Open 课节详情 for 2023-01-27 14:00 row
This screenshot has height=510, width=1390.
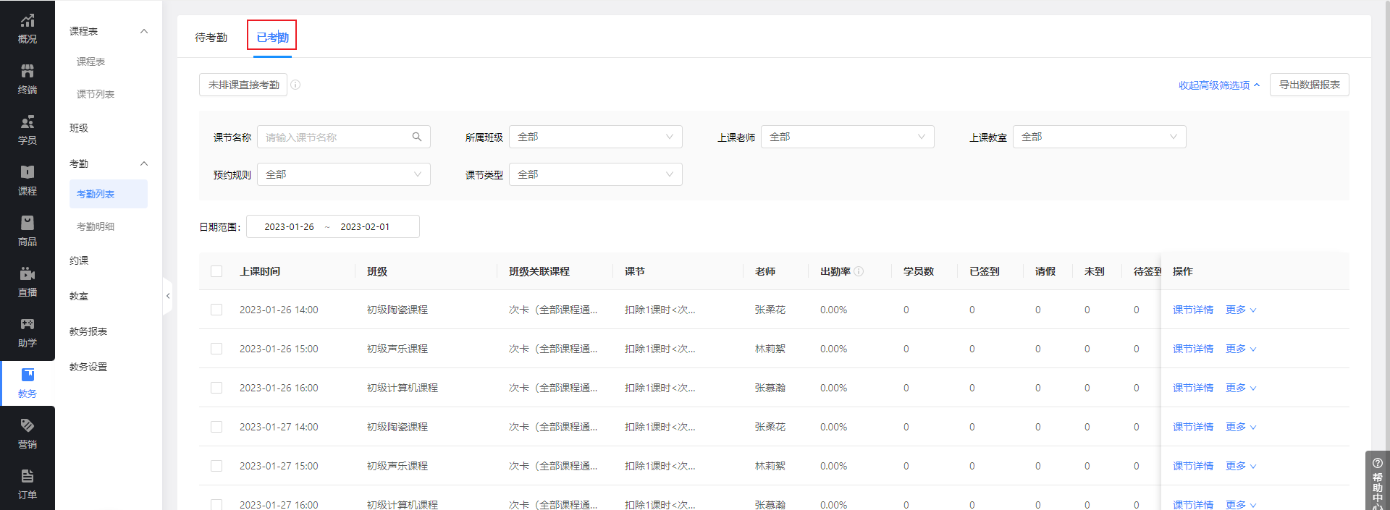pyautogui.click(x=1193, y=427)
